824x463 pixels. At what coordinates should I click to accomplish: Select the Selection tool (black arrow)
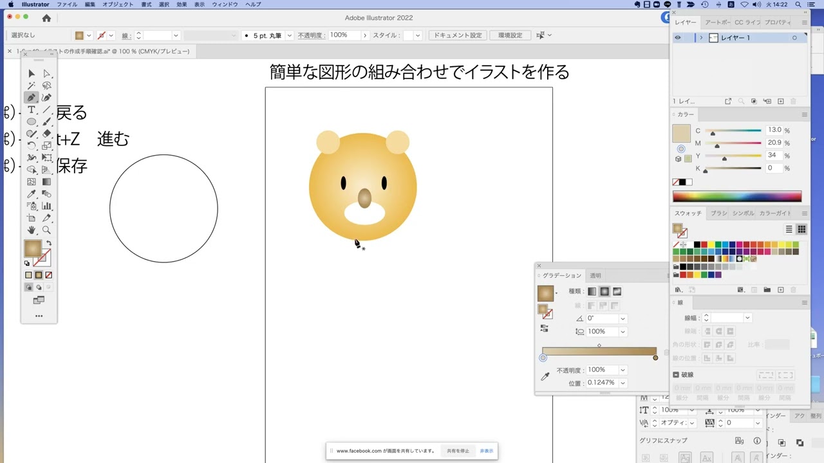coord(31,73)
